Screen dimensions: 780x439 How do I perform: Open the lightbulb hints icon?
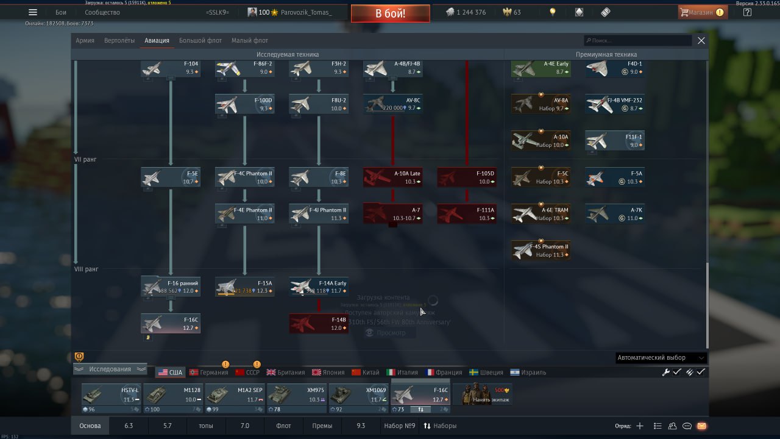[x=553, y=12]
